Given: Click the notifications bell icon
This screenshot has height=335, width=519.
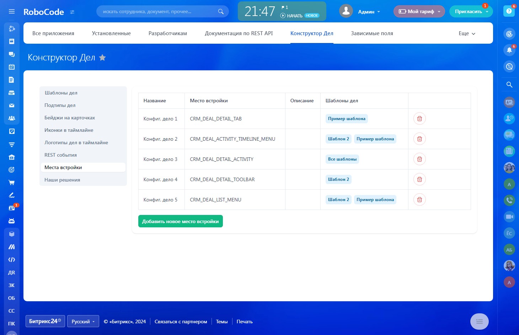Looking at the screenshot, I should (x=509, y=50).
